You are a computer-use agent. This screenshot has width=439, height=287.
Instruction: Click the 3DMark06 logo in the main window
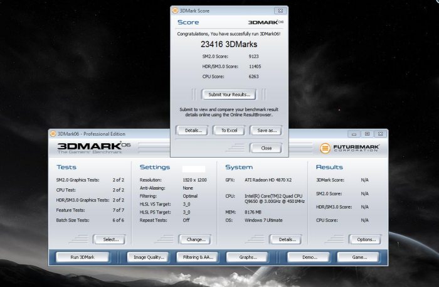94,148
